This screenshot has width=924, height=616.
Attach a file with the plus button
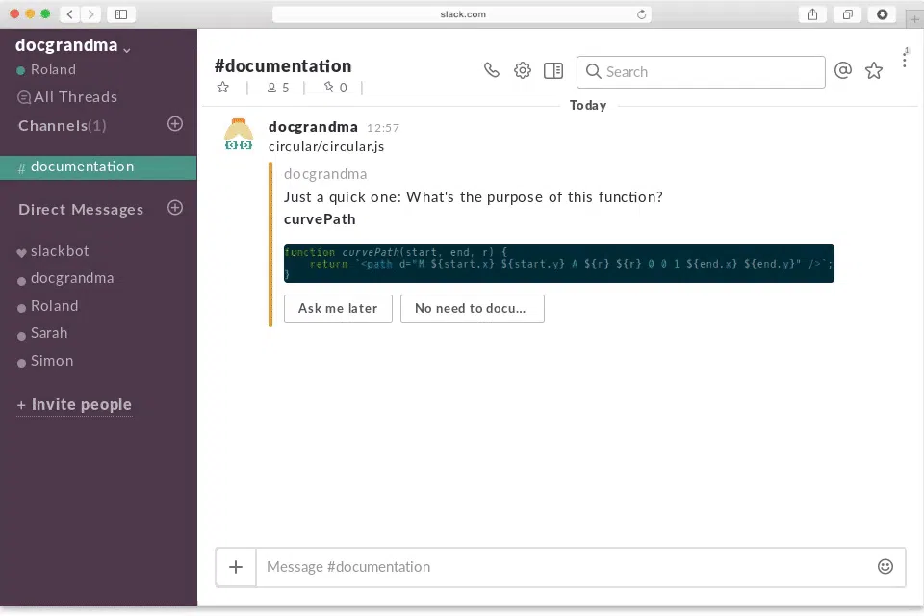point(236,567)
